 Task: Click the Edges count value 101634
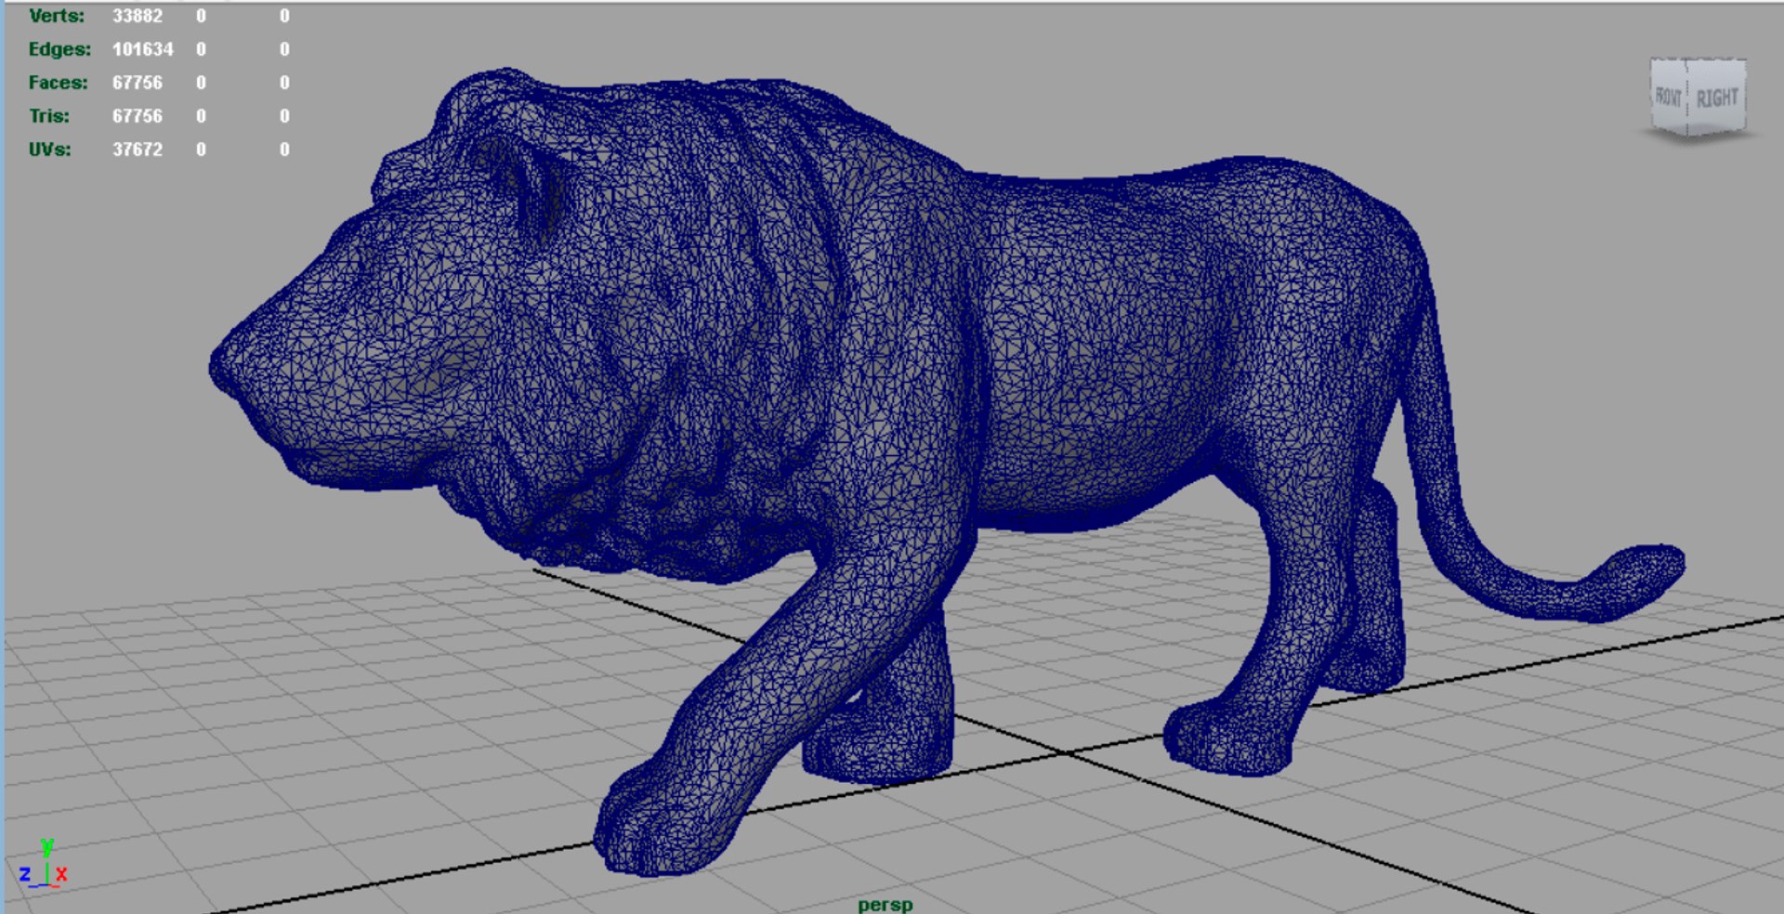143,49
